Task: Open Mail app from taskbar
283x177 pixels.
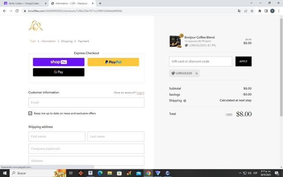Action: tap(138, 173)
